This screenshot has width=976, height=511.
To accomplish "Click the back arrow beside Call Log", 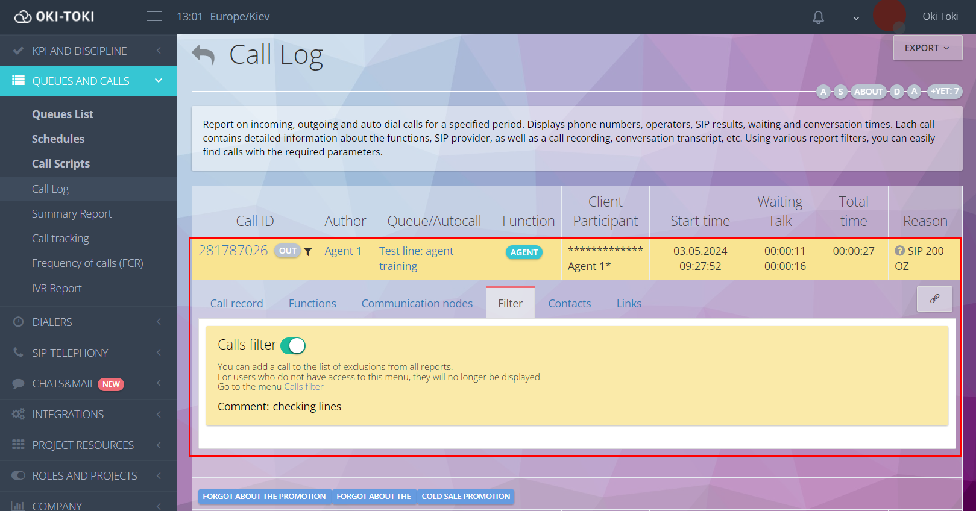I will point(203,55).
